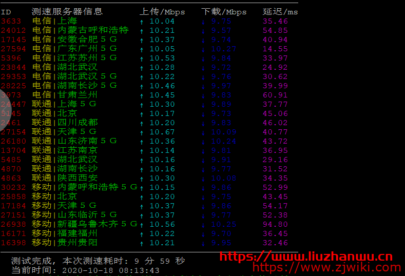405x276 pixels.
Task: Click the 联通|山东济南 5G server entry
Action: point(74,141)
